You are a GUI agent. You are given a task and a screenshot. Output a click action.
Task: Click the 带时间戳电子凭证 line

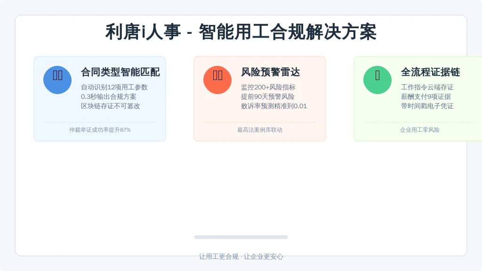(427, 106)
